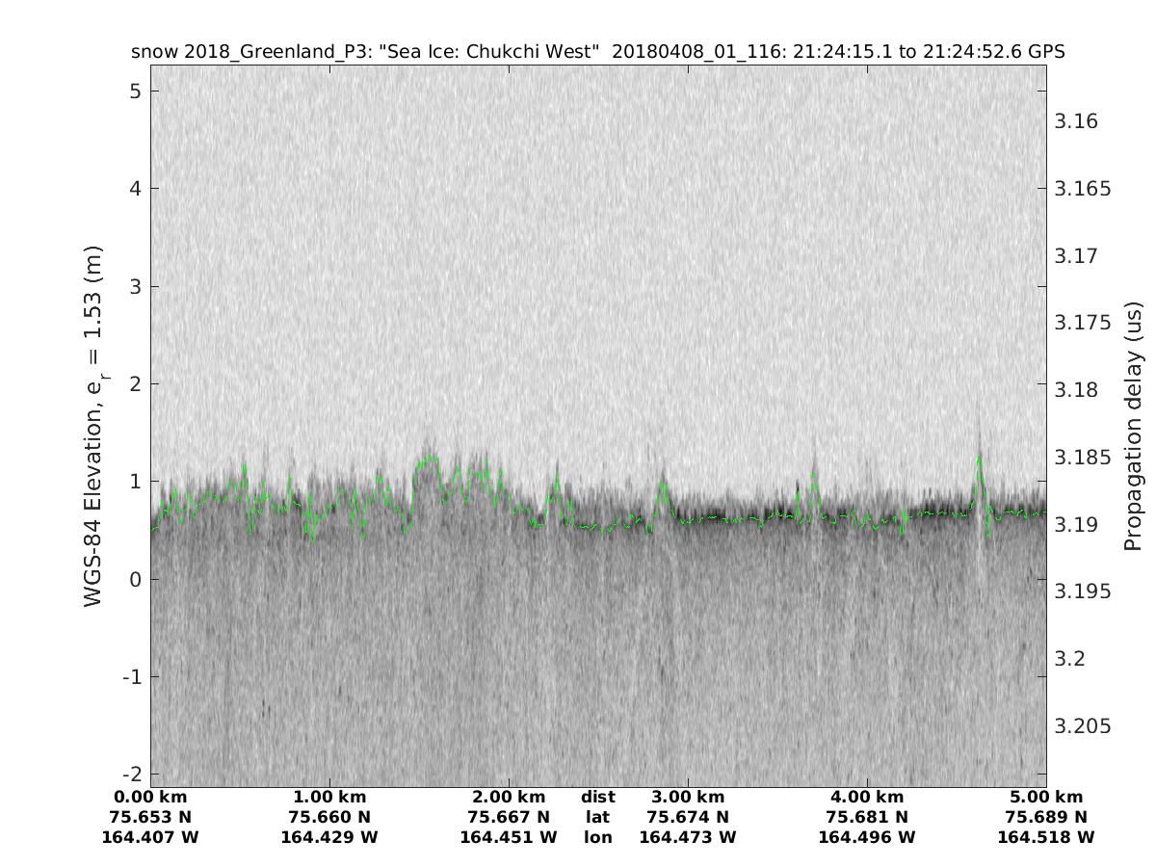This screenshot has width=1156, height=867.
Task: Click the 2.00 km distance tick label
Action: (x=509, y=797)
